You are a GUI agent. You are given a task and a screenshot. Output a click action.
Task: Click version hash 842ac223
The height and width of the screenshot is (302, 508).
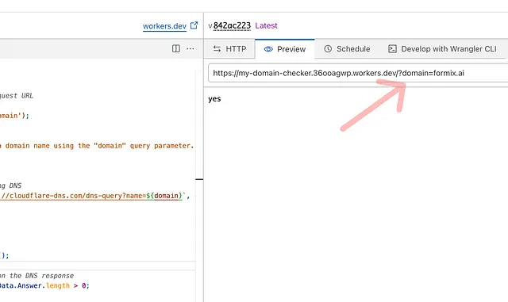pyautogui.click(x=232, y=25)
